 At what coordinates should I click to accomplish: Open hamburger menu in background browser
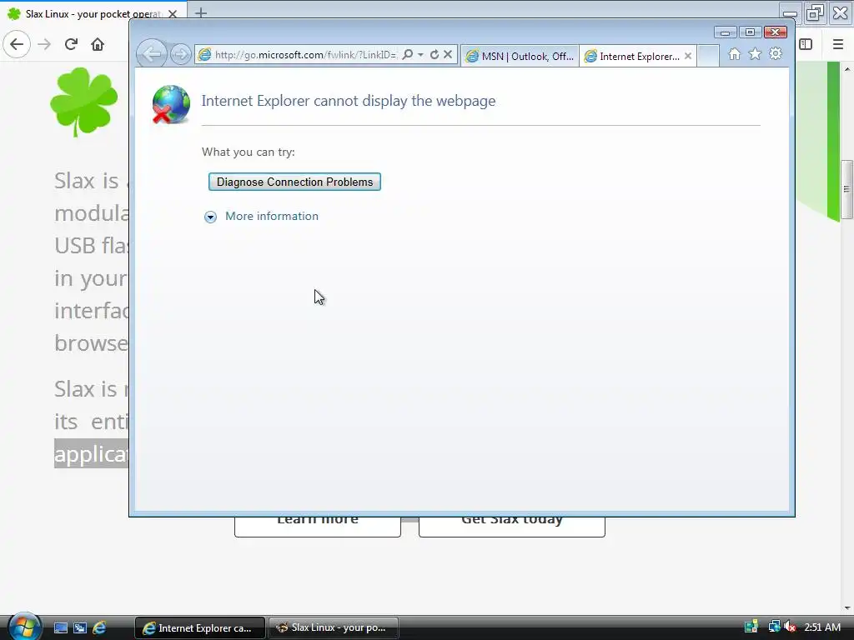838,44
